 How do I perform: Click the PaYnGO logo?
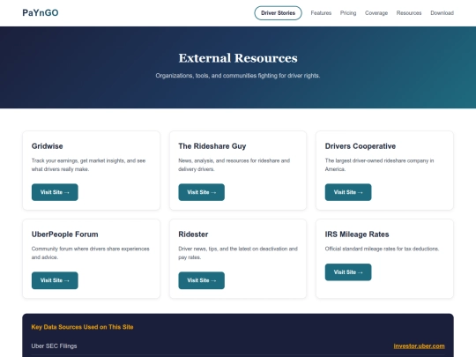[x=41, y=12]
